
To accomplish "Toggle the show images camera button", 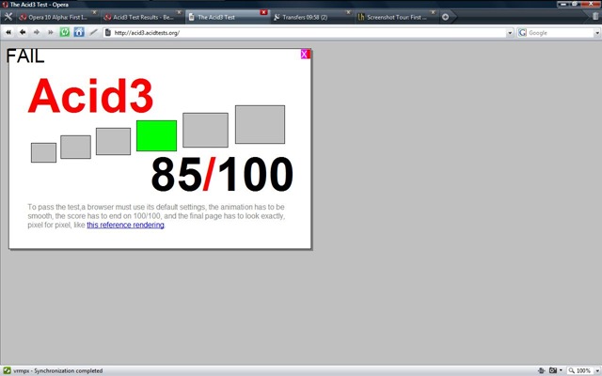I will pos(553,370).
